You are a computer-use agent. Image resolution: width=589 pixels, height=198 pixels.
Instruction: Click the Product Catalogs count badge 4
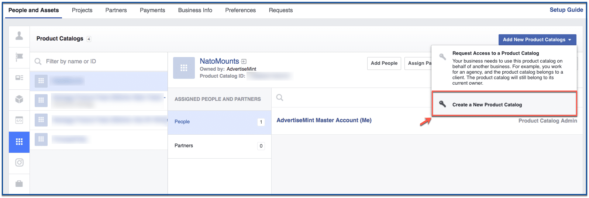pyautogui.click(x=89, y=39)
